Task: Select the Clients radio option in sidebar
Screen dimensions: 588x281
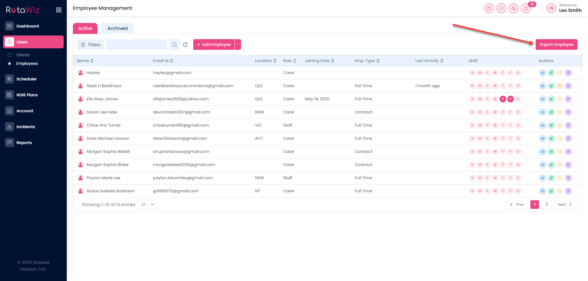Action: 9,55
